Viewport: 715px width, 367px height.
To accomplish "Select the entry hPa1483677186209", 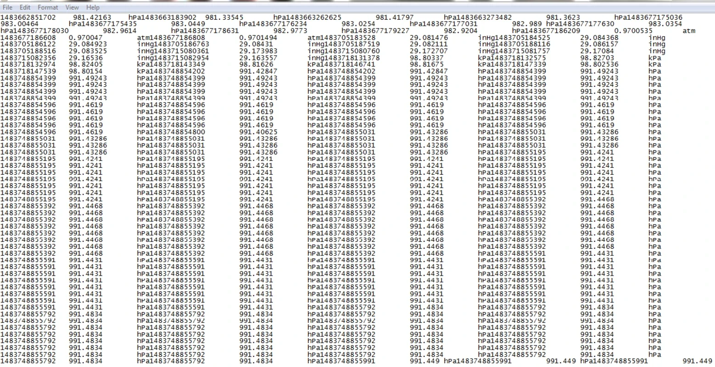I will tap(546, 31).
